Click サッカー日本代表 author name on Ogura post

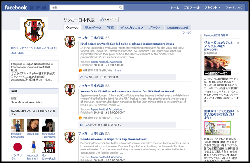(x=91, y=38)
